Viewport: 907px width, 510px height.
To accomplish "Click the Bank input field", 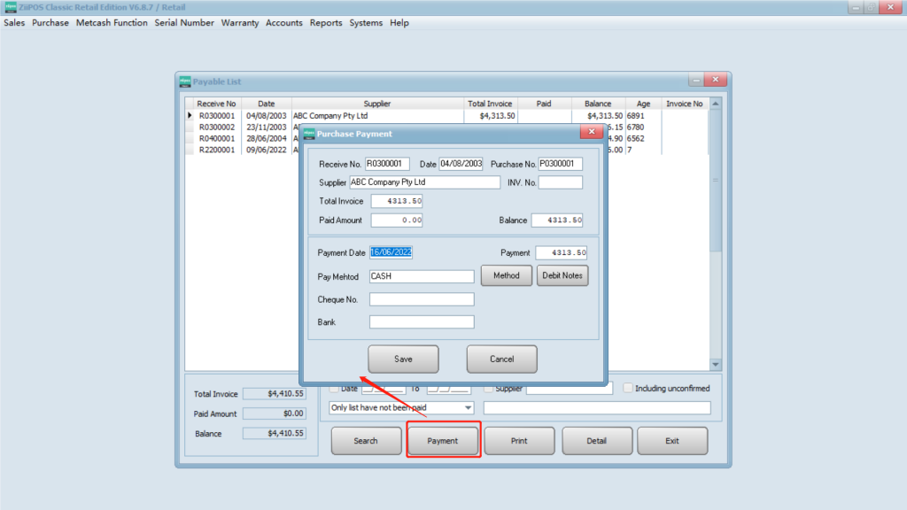I will pos(422,322).
